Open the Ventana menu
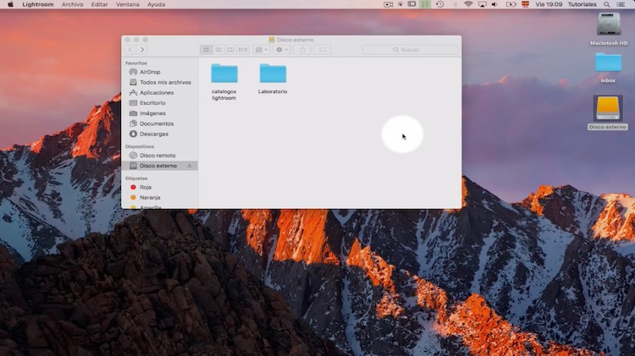 pos(128,4)
